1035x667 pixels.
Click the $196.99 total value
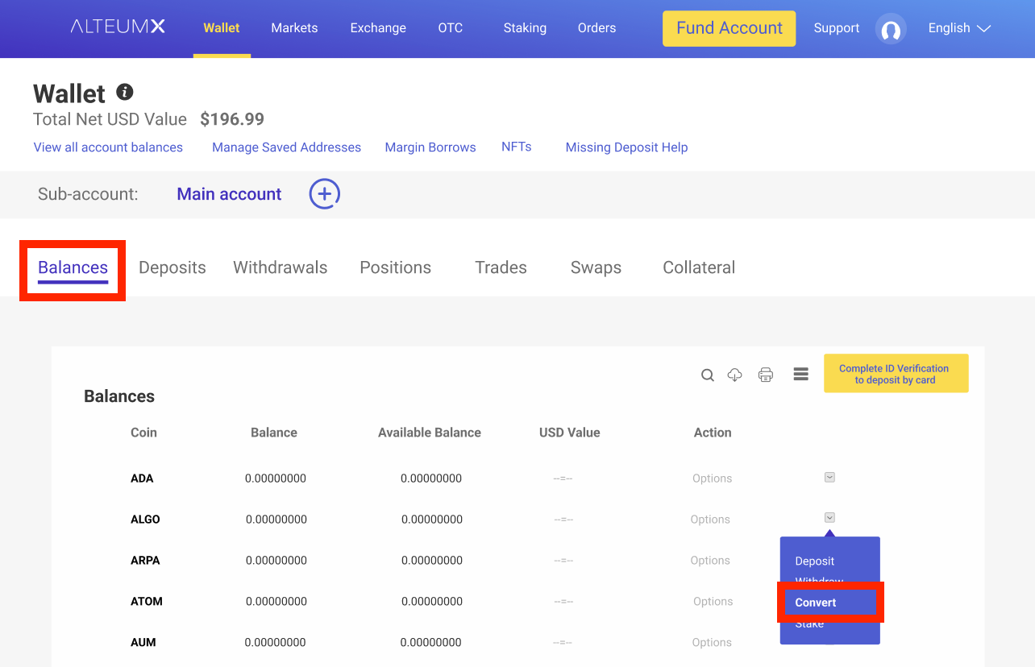(232, 119)
